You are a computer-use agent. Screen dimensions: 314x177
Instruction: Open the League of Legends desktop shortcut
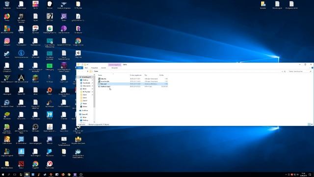(x=7, y=153)
